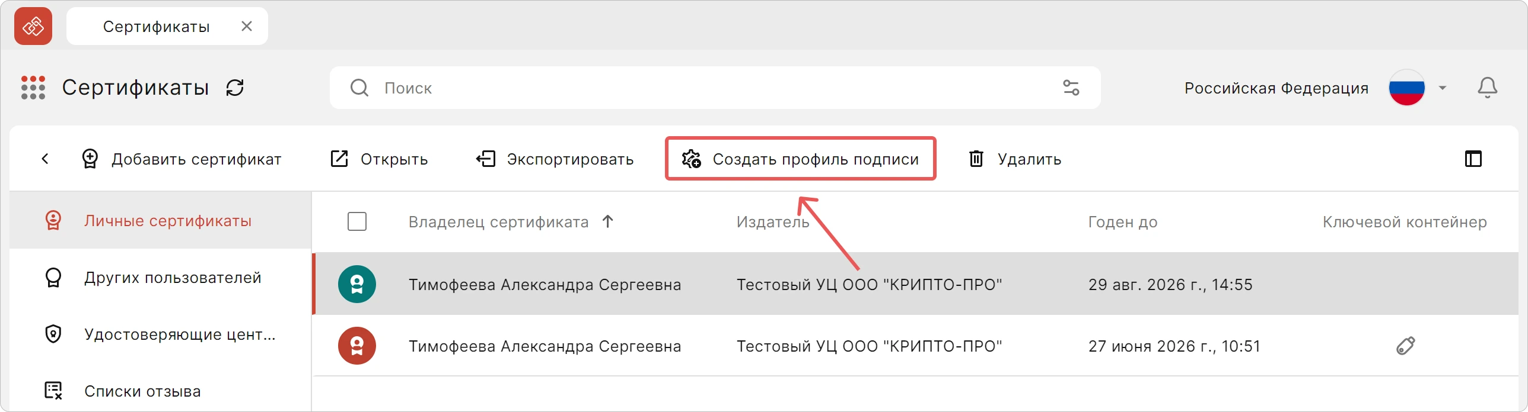Click the teal certificate icon in first row
Viewport: 1528px width, 412px height.
357,284
